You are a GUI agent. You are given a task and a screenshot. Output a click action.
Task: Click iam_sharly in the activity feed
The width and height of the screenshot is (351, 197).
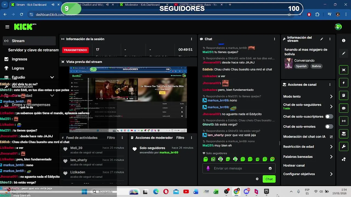[78, 160]
